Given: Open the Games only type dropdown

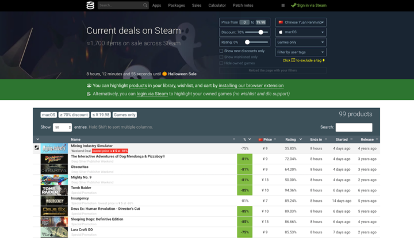Looking at the screenshot, I should pyautogui.click(x=301, y=42).
